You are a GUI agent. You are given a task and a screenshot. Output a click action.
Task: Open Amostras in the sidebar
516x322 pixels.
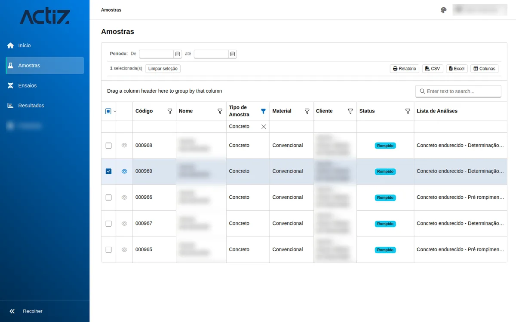click(x=45, y=66)
